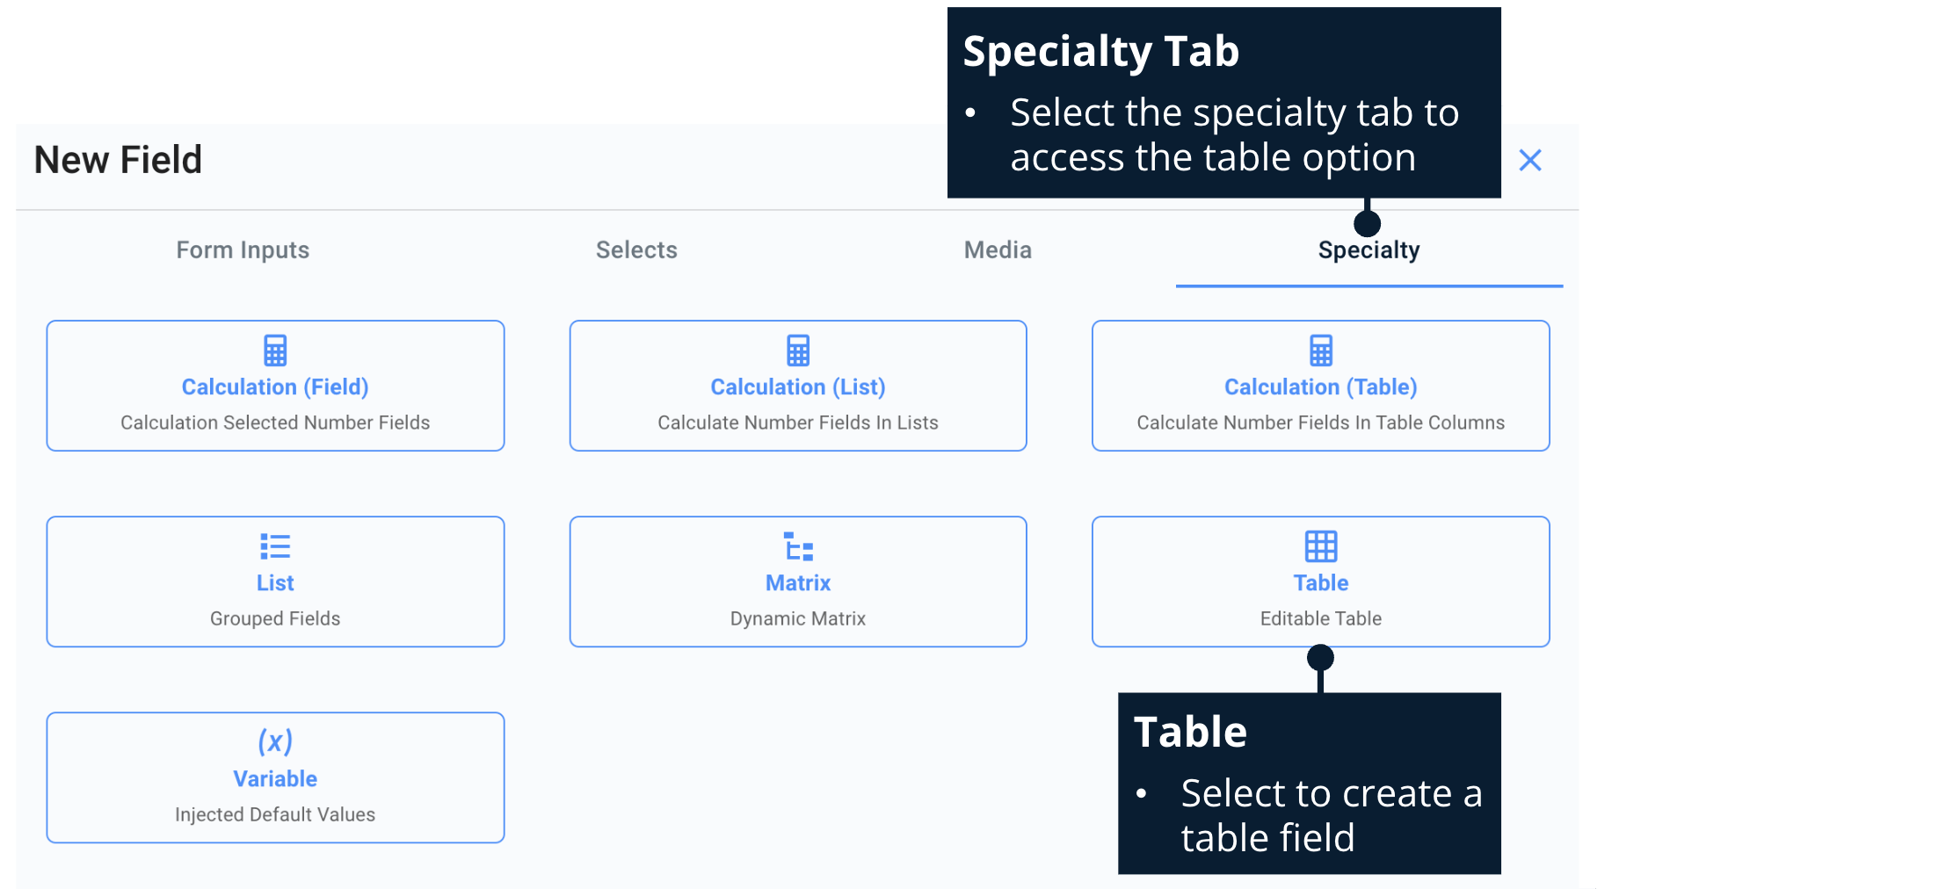Click the Table grid icon

(1320, 546)
